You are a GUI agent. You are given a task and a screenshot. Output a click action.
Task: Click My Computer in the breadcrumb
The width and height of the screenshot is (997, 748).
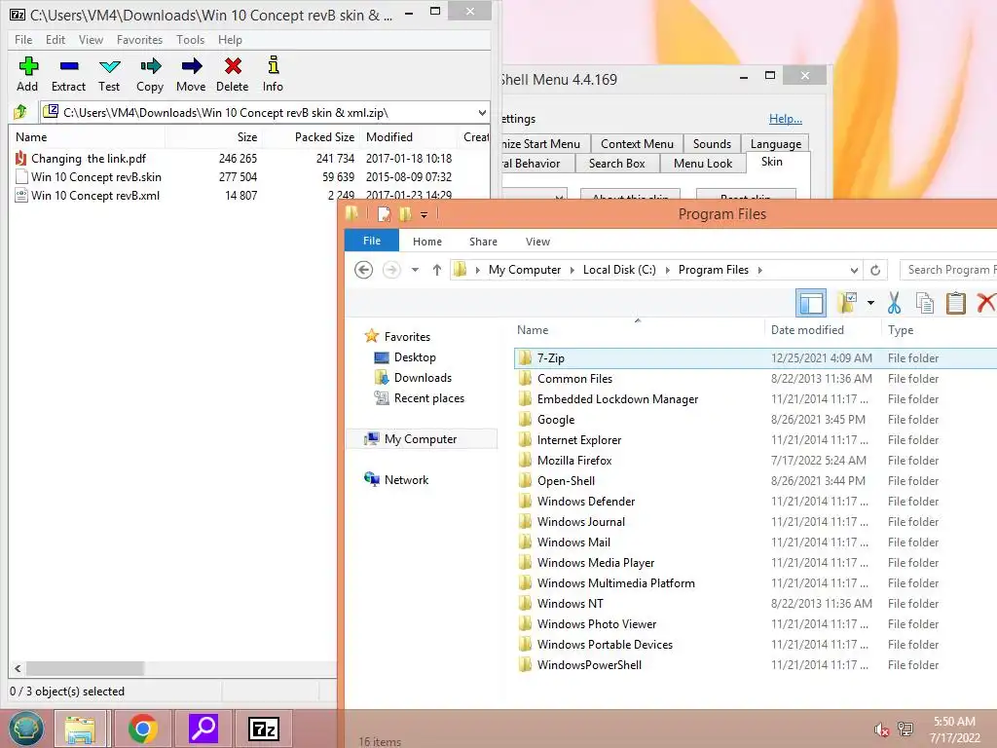(525, 270)
